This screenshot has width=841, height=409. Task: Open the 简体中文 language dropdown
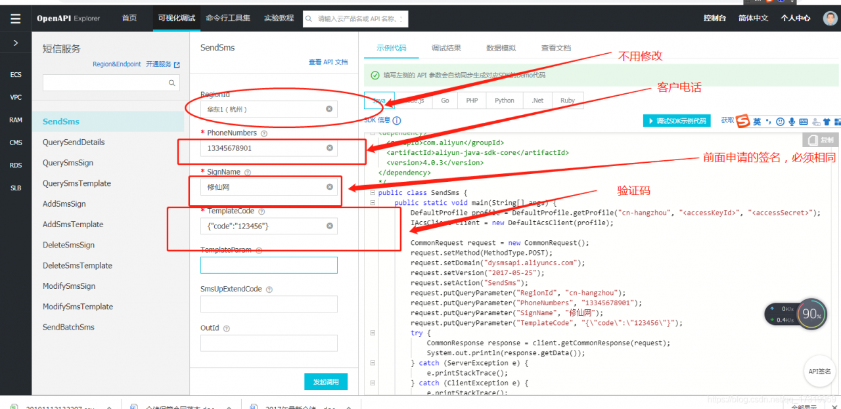pos(753,18)
